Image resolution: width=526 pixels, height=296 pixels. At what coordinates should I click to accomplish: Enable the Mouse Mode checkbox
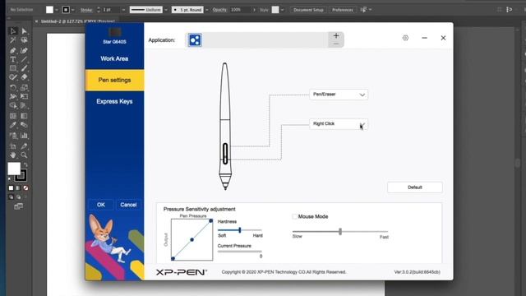click(x=294, y=216)
